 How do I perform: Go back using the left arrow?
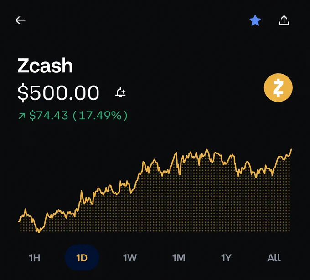point(20,20)
